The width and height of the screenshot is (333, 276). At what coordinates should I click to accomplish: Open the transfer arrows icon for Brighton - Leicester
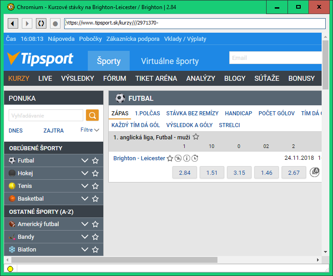coord(178,158)
